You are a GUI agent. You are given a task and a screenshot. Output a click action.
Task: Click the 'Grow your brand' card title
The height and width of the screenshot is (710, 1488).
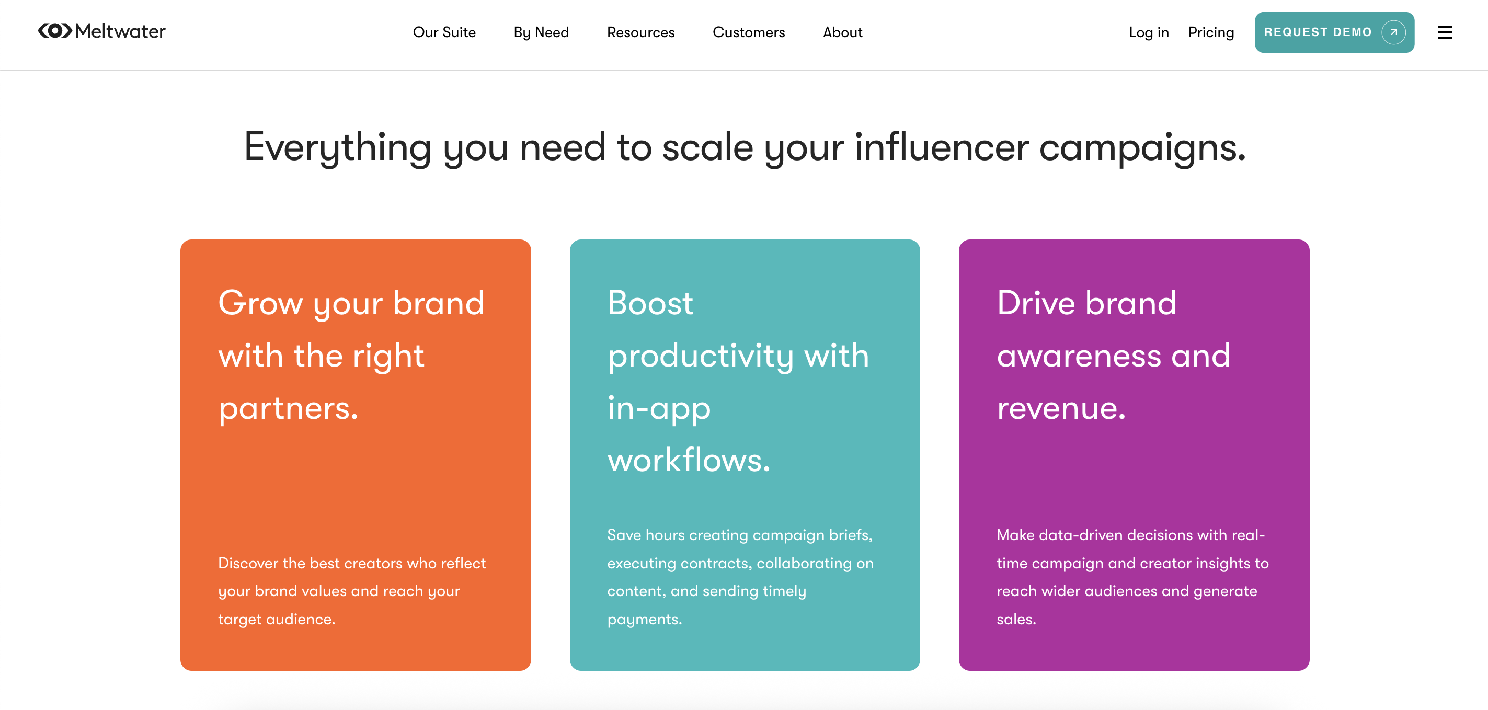tap(351, 354)
